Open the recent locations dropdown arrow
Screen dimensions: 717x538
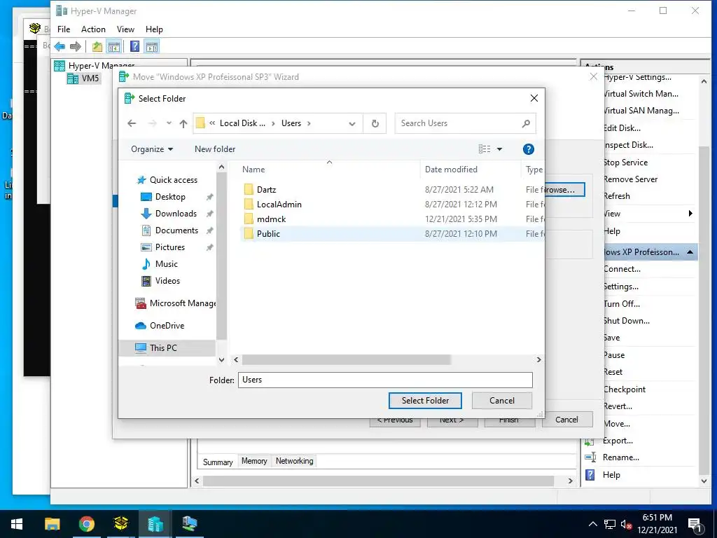(169, 123)
